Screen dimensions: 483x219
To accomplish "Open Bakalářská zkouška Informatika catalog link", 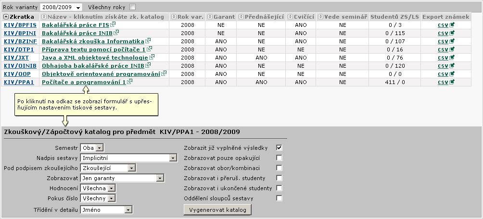I will coord(93,41).
